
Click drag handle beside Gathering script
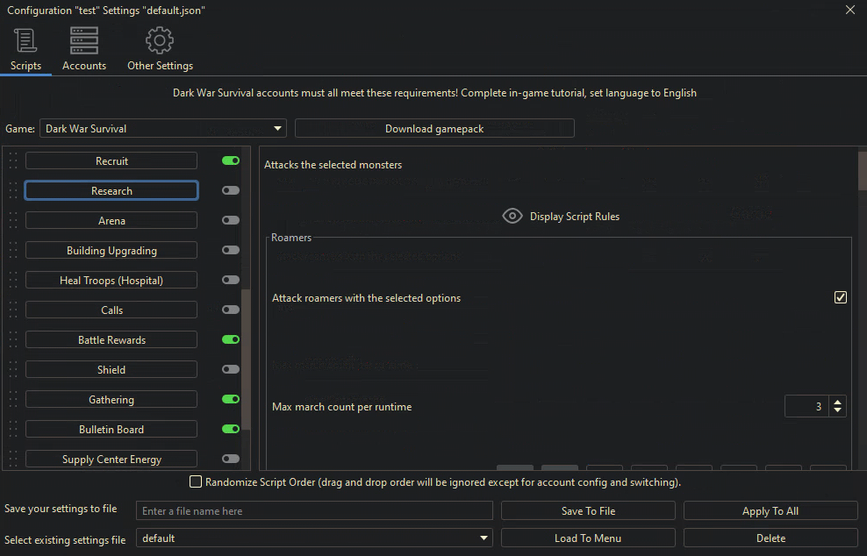click(13, 400)
